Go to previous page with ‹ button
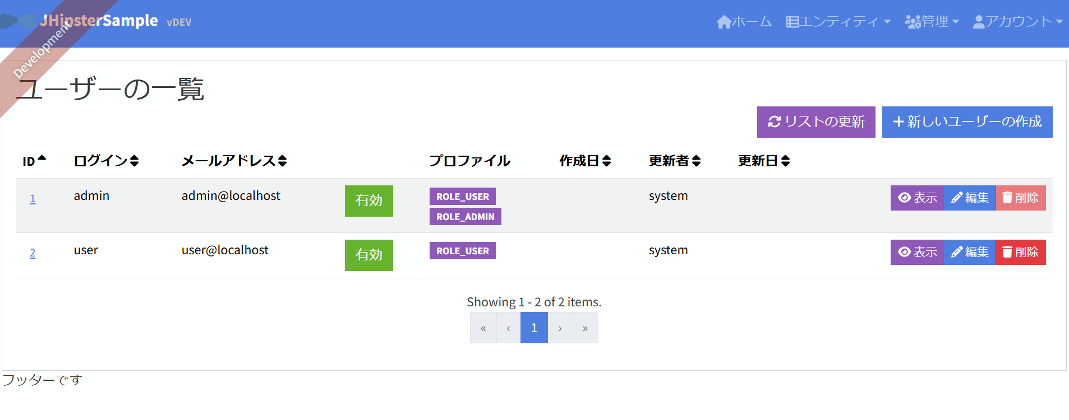Viewport: 1069px width, 420px height. coord(509,328)
